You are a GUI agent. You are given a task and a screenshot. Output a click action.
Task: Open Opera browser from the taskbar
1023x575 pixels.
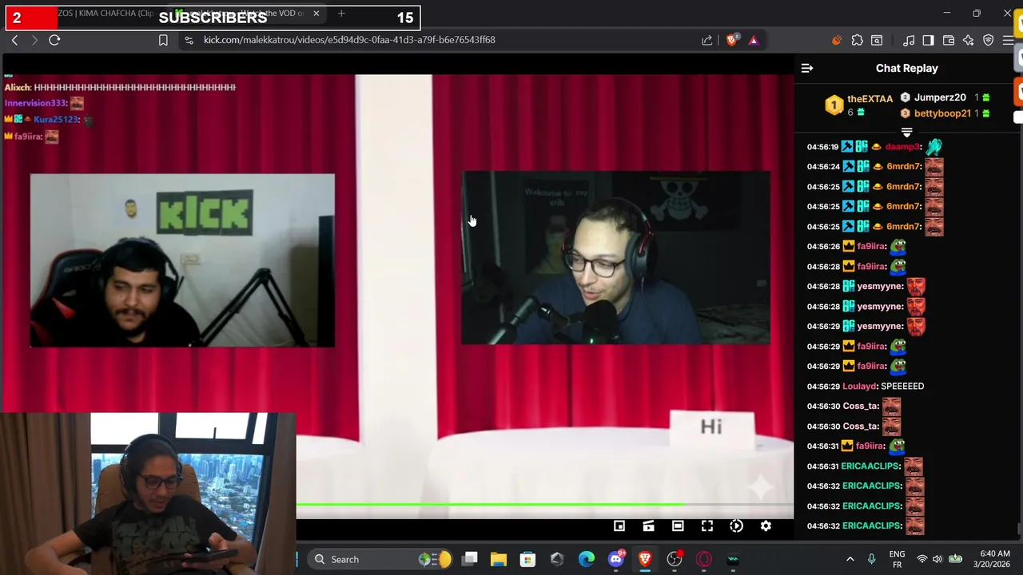click(704, 559)
